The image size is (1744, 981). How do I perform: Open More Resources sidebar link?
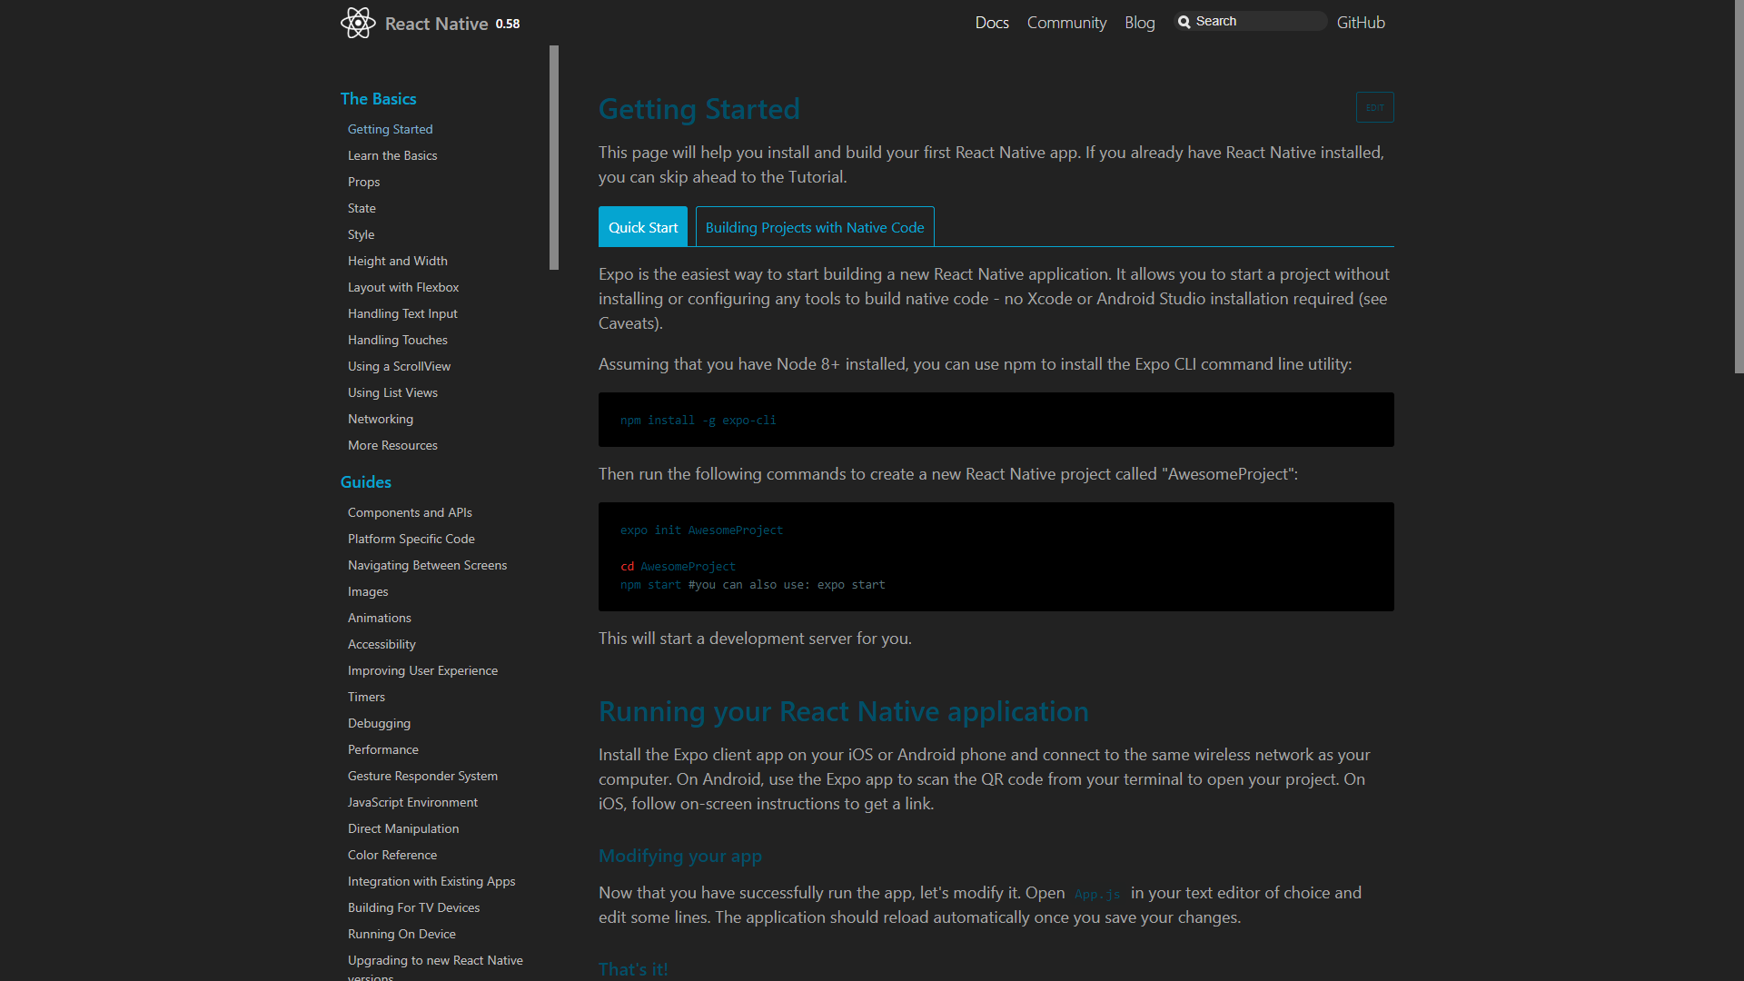392,445
